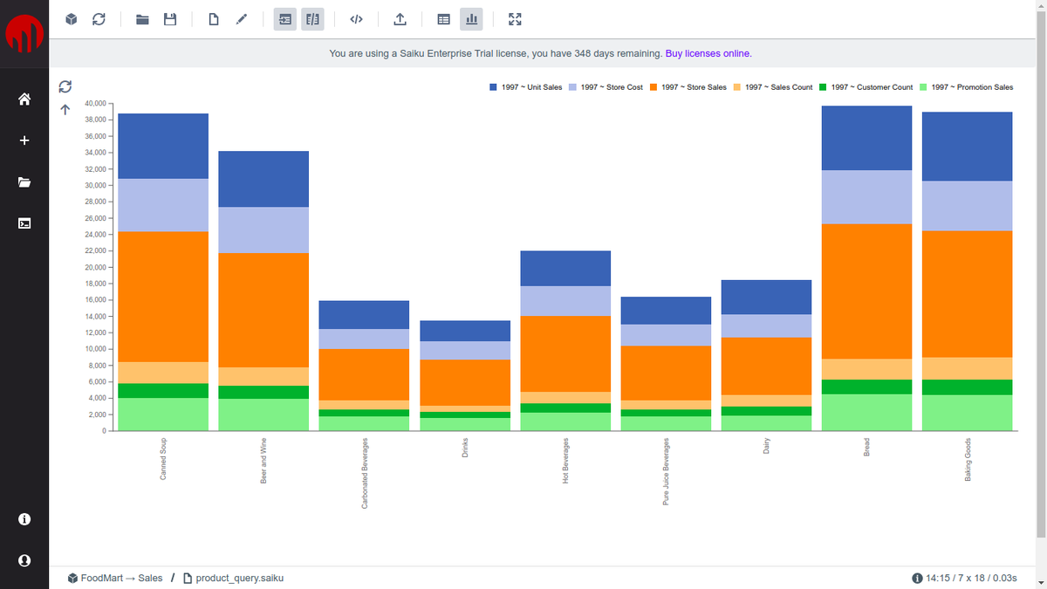Open the admin console from the sidebar

(24, 223)
